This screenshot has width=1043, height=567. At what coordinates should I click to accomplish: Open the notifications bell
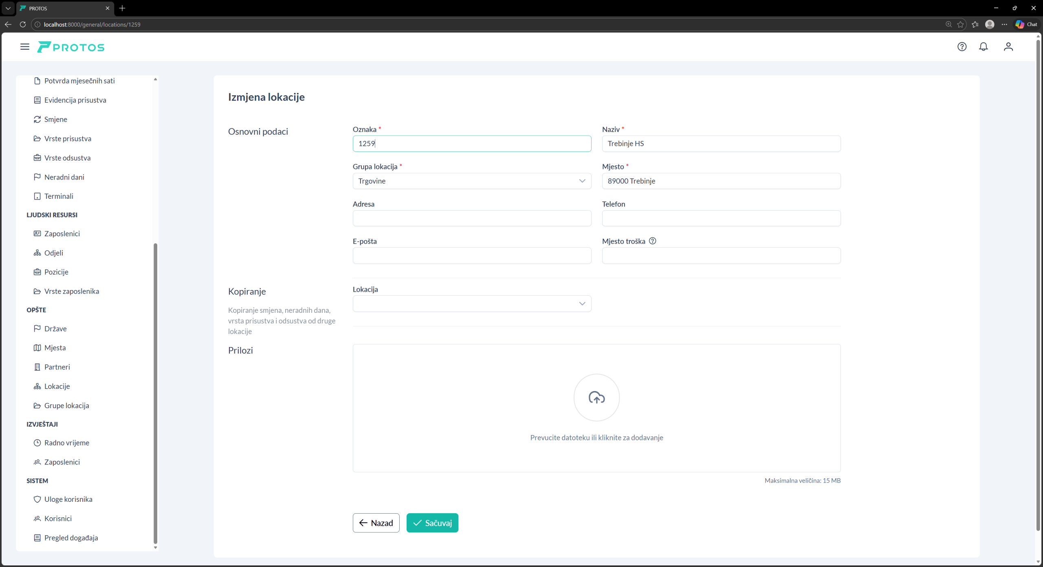(x=983, y=47)
